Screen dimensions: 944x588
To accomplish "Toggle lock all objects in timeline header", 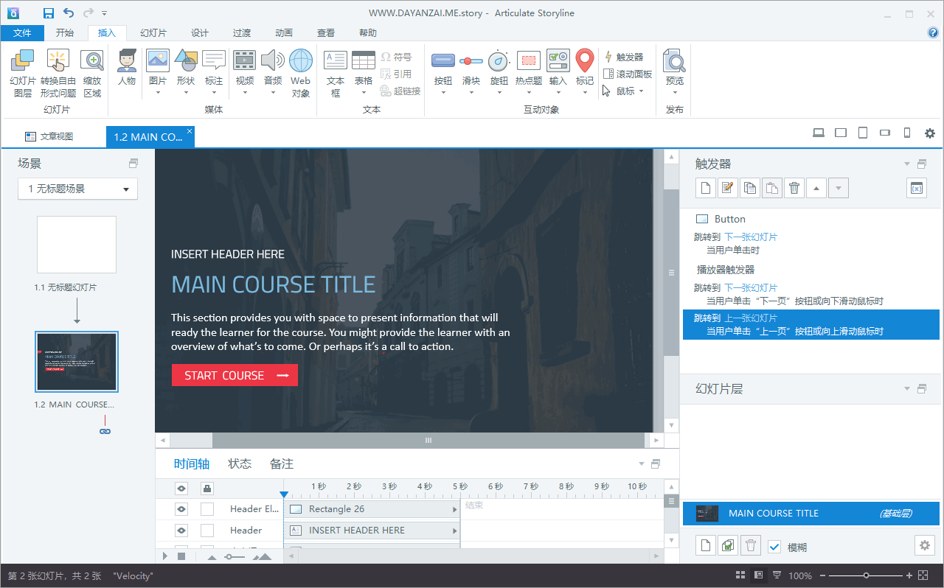I will 207,488.
